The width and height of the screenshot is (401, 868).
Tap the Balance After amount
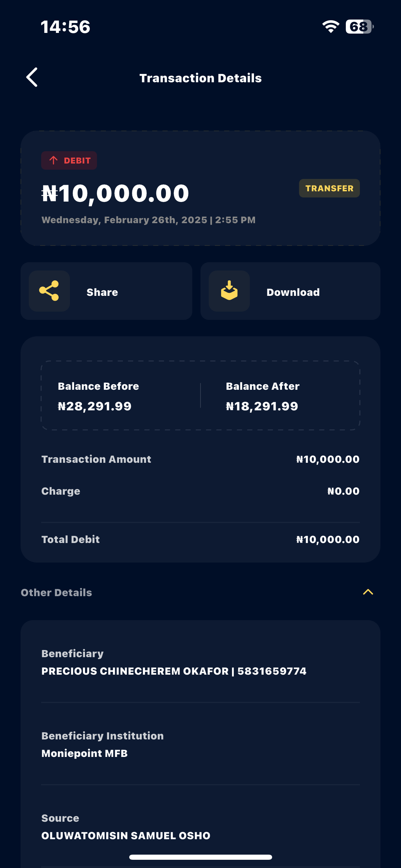pos(262,407)
